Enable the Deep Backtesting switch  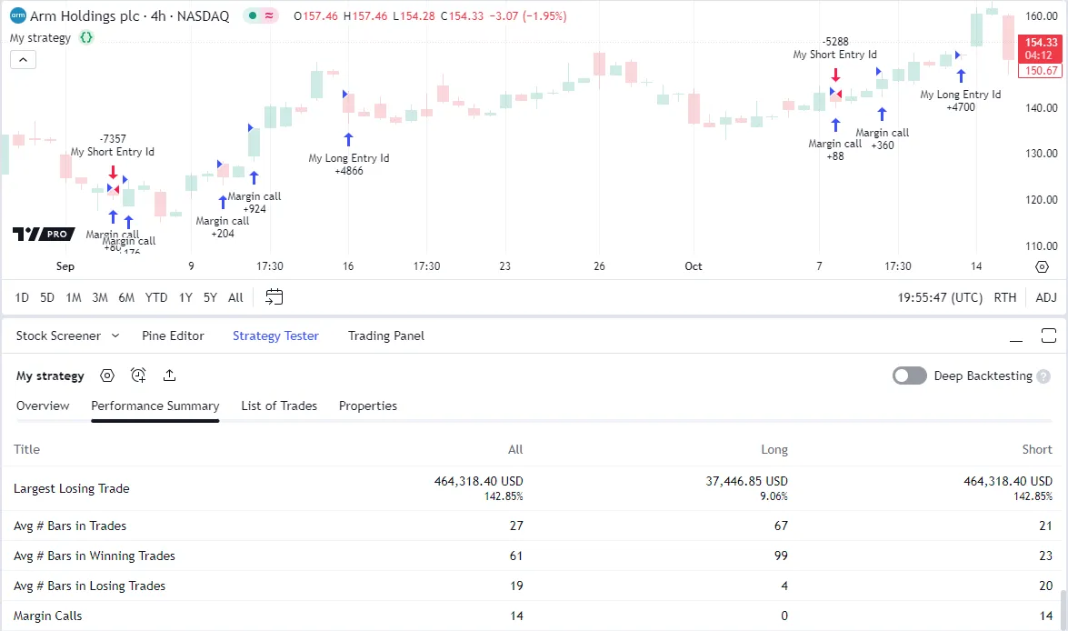point(909,376)
